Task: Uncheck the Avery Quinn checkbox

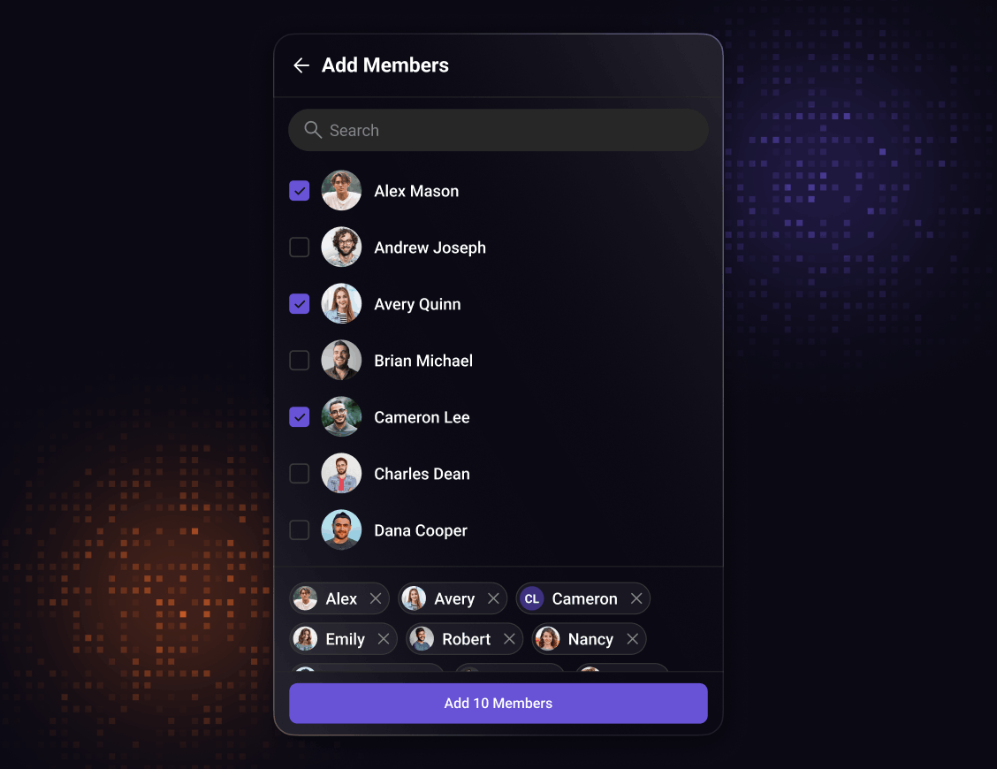Action: click(x=300, y=303)
